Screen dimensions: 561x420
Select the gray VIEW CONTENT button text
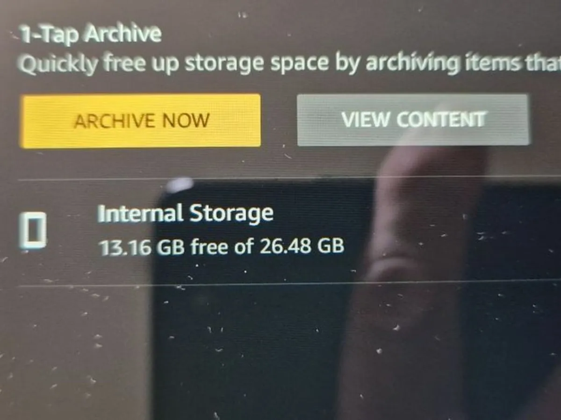(413, 119)
